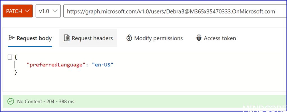Click the chevron arrow beside v1.0
The height and width of the screenshot is (112, 287).
point(55,11)
